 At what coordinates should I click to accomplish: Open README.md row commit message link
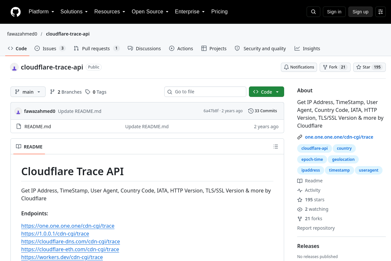(147, 127)
